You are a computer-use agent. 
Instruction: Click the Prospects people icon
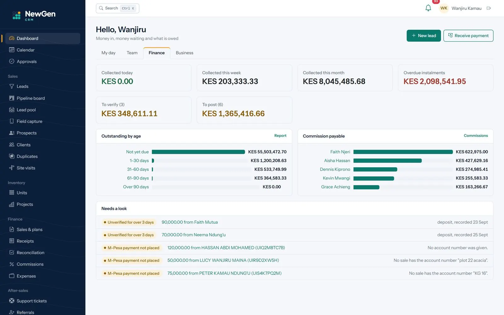tap(12, 133)
